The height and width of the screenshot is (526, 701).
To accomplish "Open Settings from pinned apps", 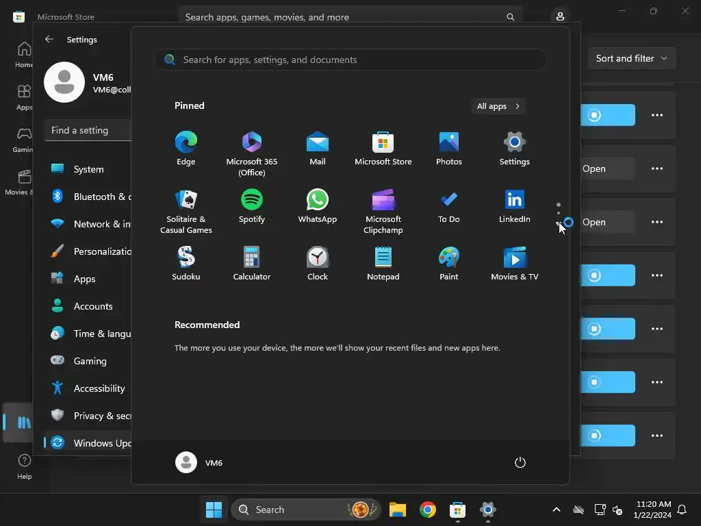I will [515, 149].
